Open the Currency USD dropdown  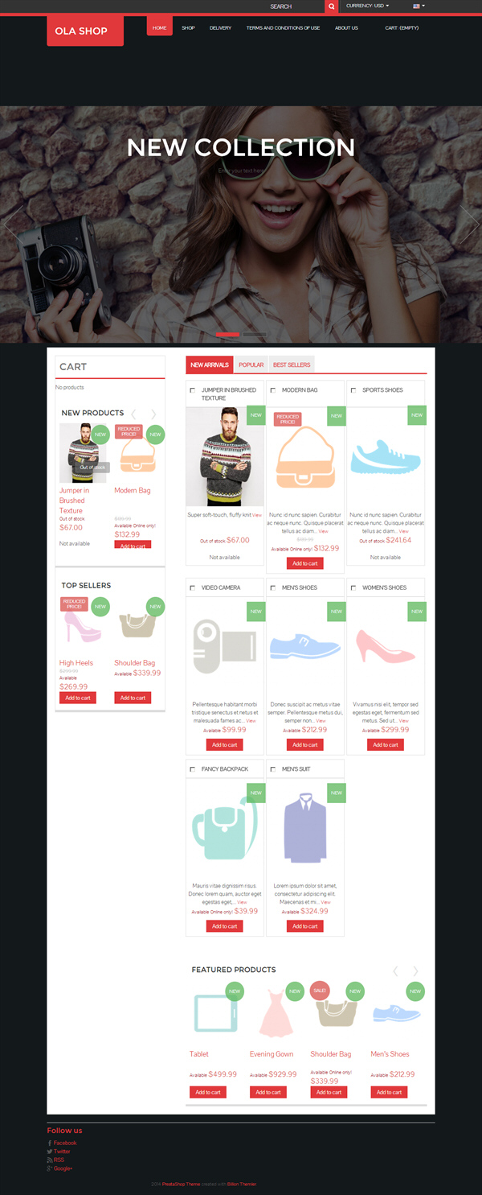tap(368, 6)
